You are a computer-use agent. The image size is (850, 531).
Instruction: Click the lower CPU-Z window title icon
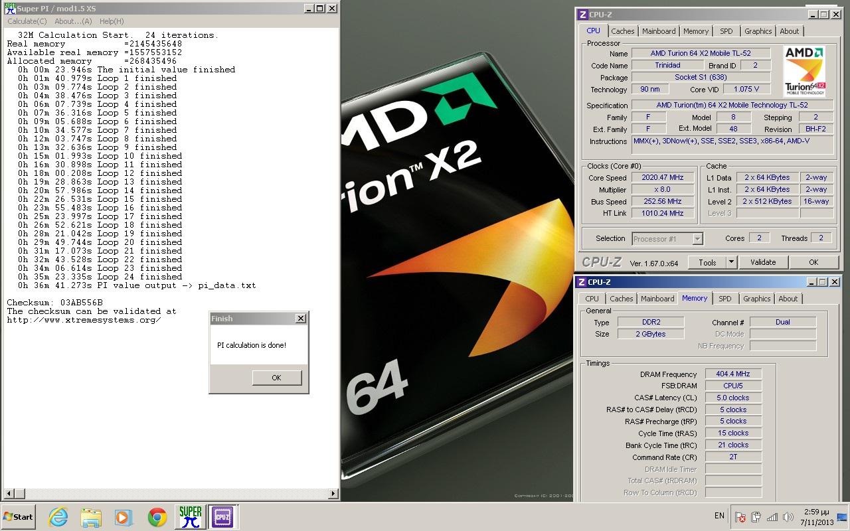581,282
